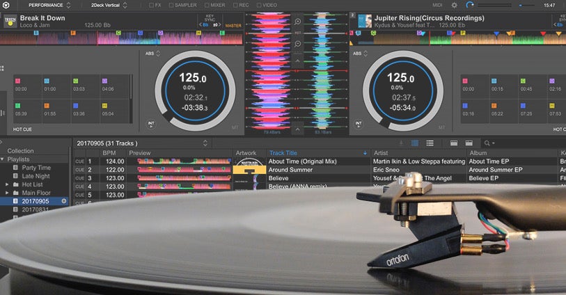Image resolution: width=566 pixels, height=295 pixels.
Task: Expand the Hot List folder
Action: click(7, 184)
